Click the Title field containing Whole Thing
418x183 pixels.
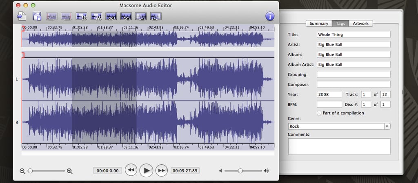[x=353, y=35]
